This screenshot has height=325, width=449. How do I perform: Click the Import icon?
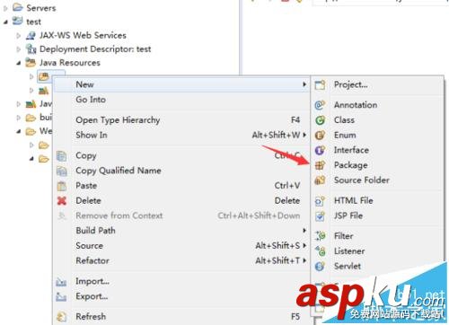(x=61, y=282)
